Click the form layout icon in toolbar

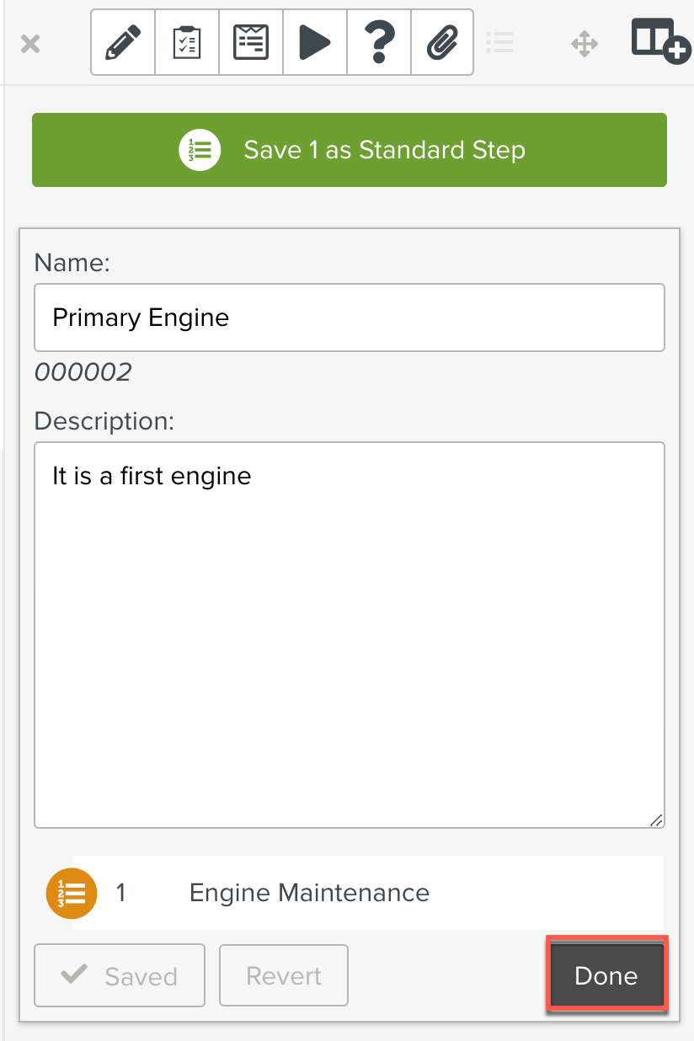pyautogui.click(x=251, y=42)
